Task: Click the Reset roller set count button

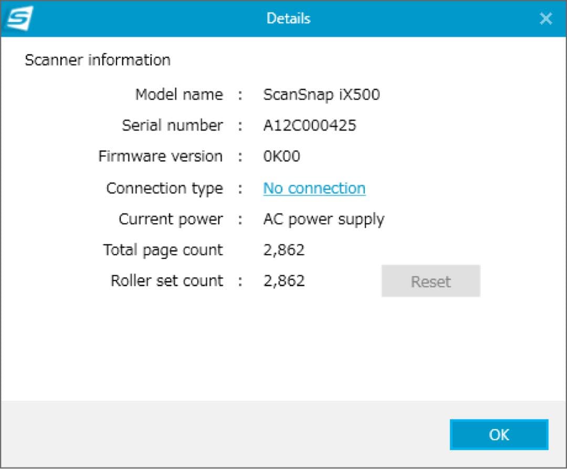Action: click(430, 281)
